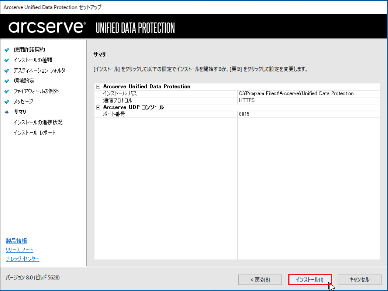Image resolution: width=388 pixels, height=291 pixels.
Task: Click the checkmark beside メッセージ
Action: point(7,101)
